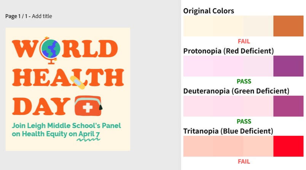This screenshot has width=306, height=170.
Task: Click the leftmost salmon Tritanopia swatch
Action: coord(213,146)
